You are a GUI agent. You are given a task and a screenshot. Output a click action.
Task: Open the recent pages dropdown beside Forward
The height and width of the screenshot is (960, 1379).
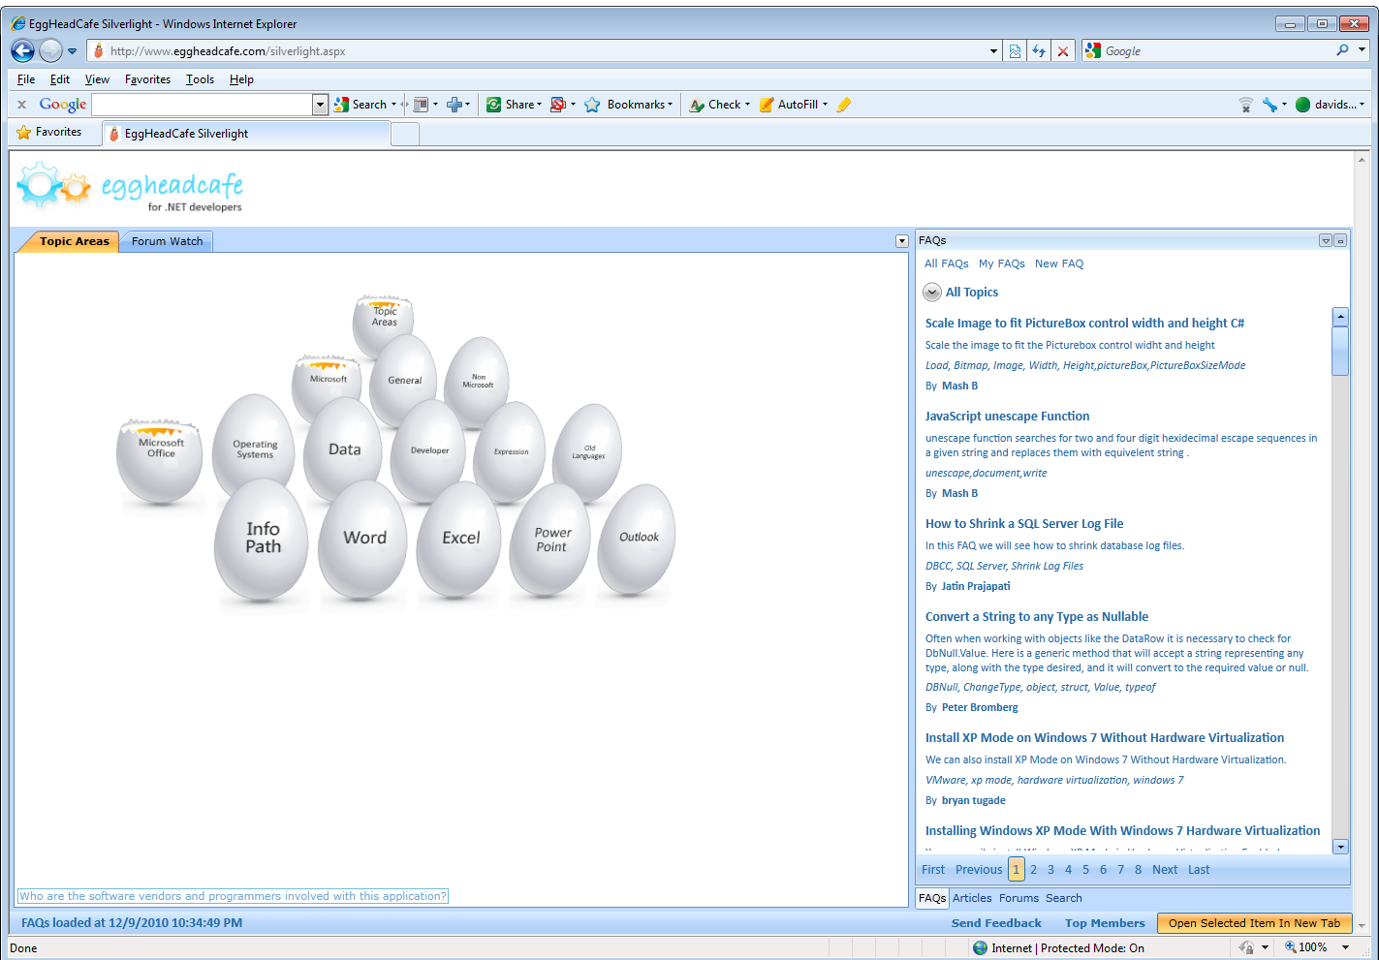(72, 51)
